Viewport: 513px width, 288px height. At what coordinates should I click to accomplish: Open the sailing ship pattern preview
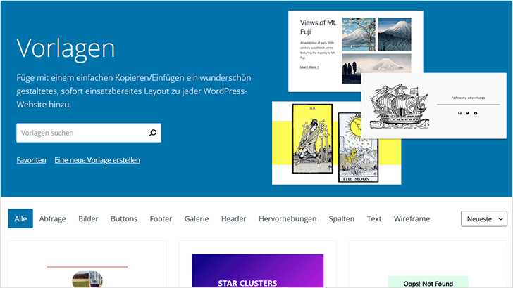pos(434,106)
